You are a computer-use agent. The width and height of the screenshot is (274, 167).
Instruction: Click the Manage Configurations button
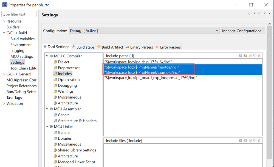point(243,31)
